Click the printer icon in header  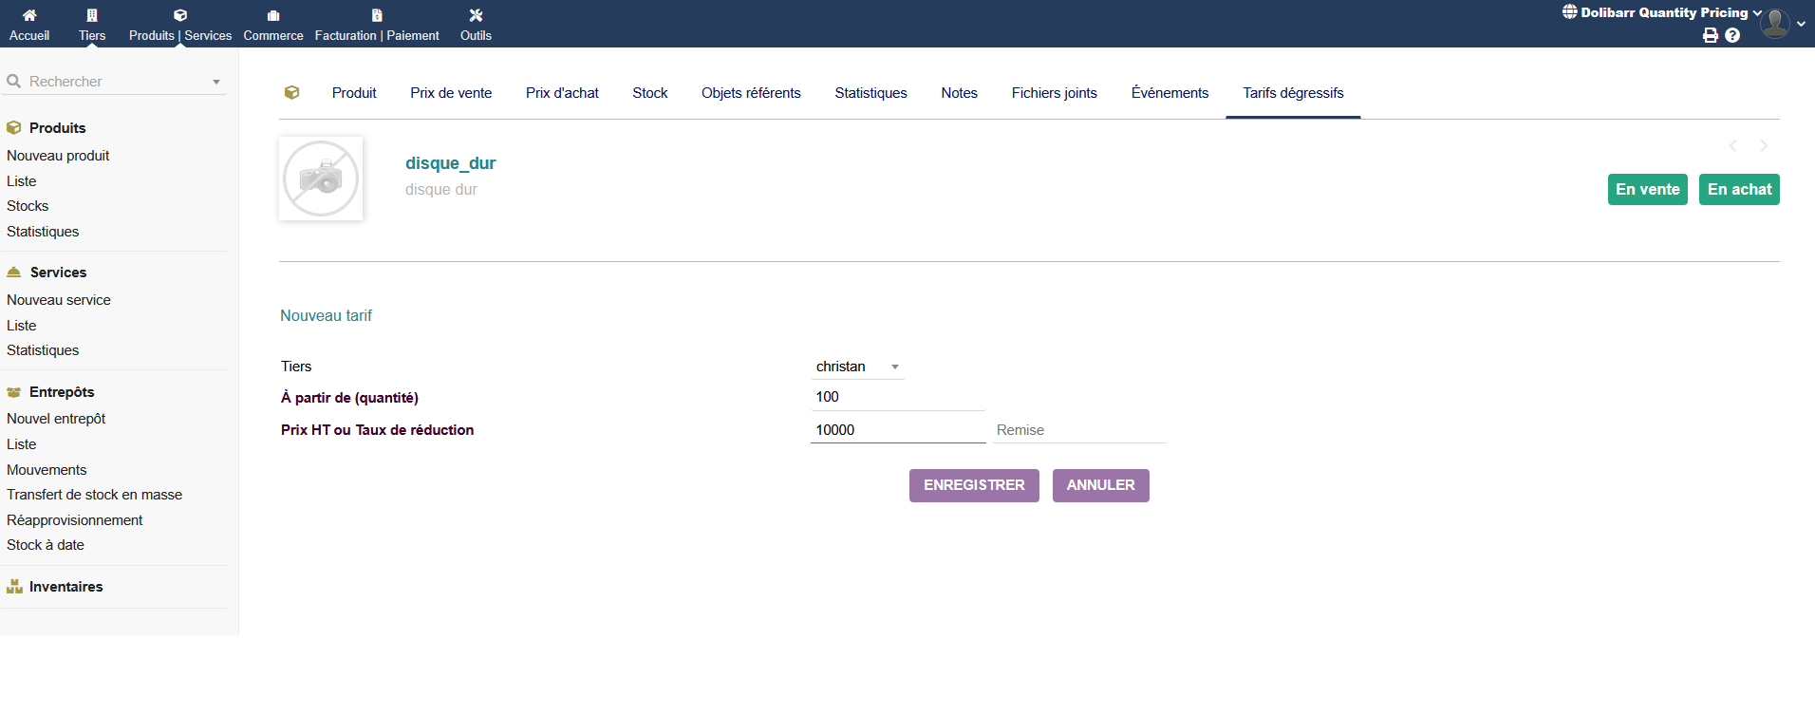click(1711, 35)
